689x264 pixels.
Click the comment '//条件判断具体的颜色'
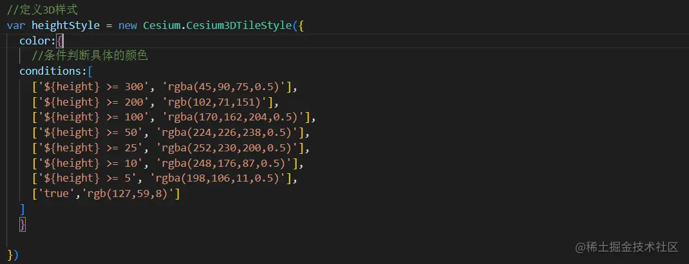90,56
